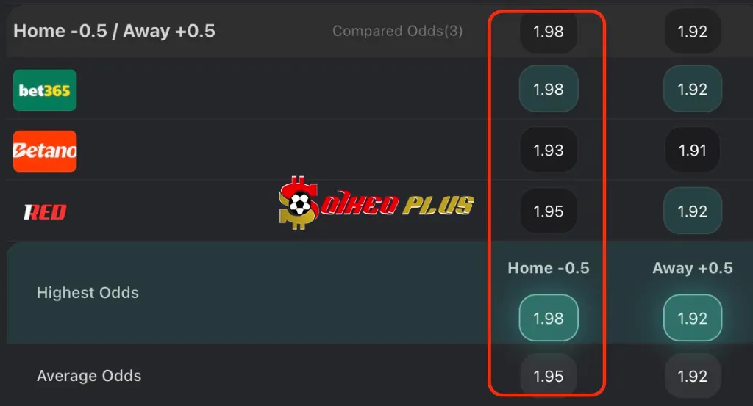Click the bet365 bookmaker logo

click(45, 90)
